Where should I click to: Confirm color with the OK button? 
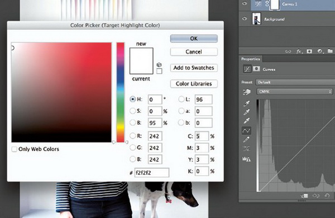click(x=194, y=39)
